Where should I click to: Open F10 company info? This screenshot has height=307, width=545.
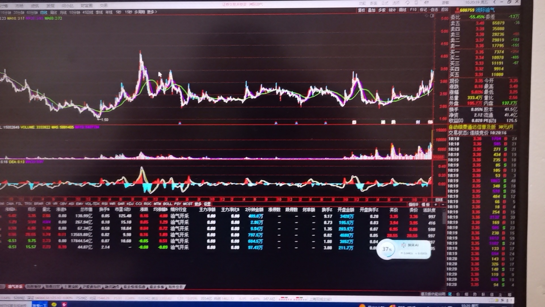click(413, 10)
